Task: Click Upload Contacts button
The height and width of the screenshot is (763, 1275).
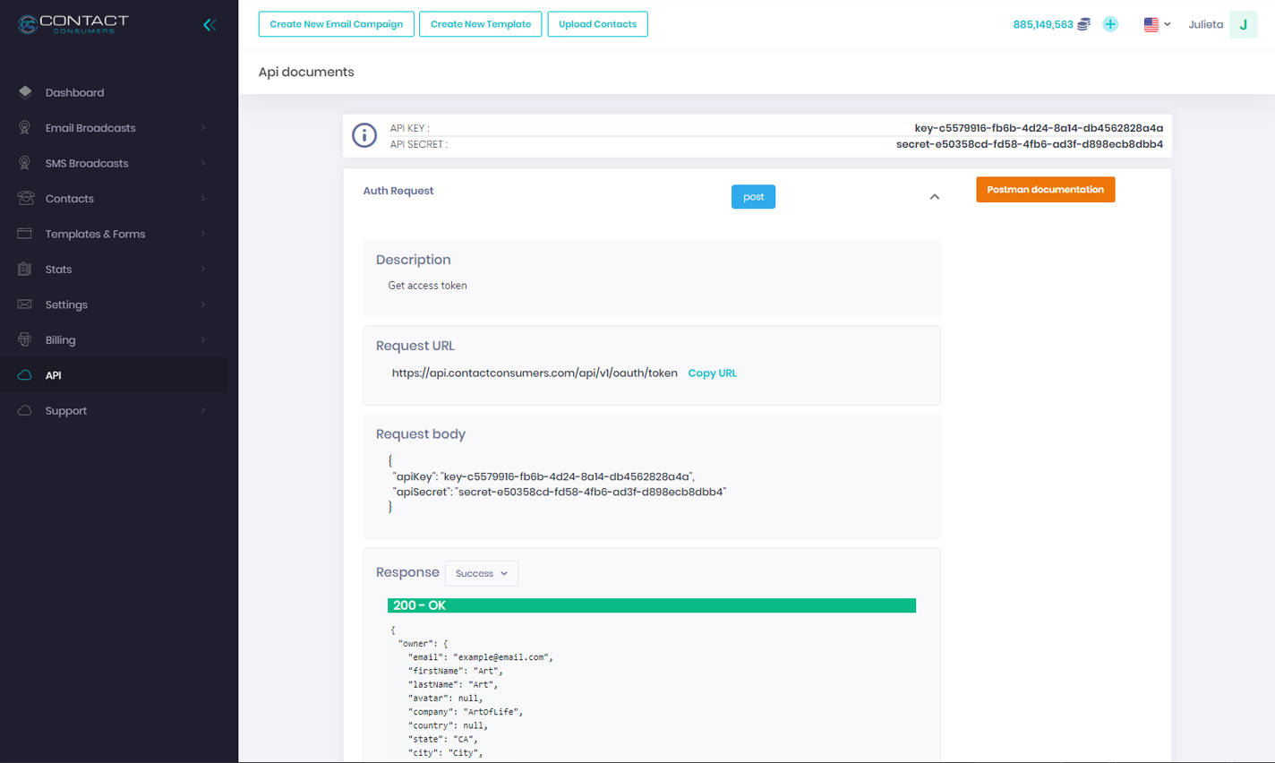Action: pyautogui.click(x=597, y=24)
